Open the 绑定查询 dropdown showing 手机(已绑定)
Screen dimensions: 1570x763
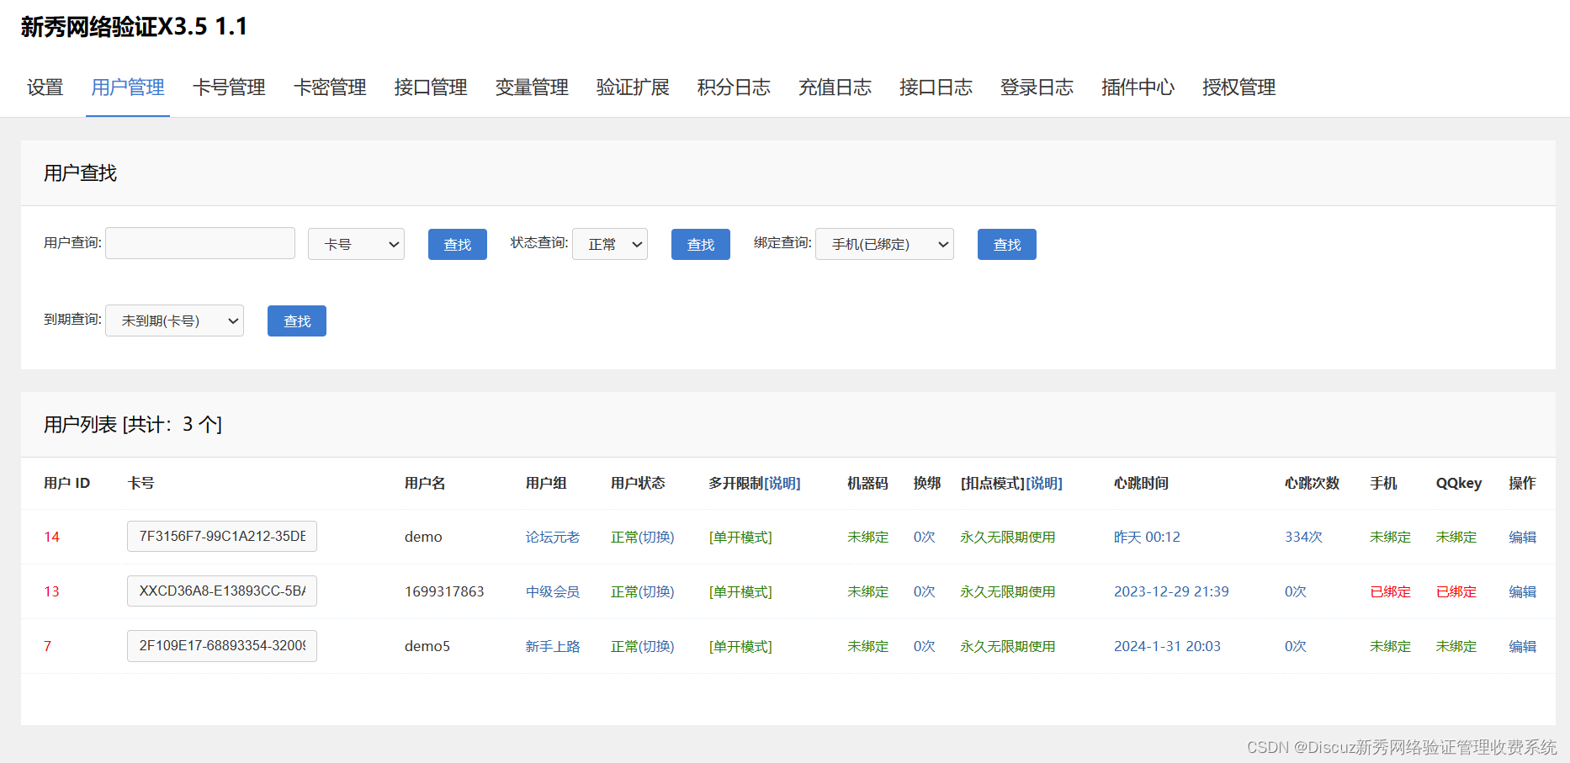coord(884,244)
